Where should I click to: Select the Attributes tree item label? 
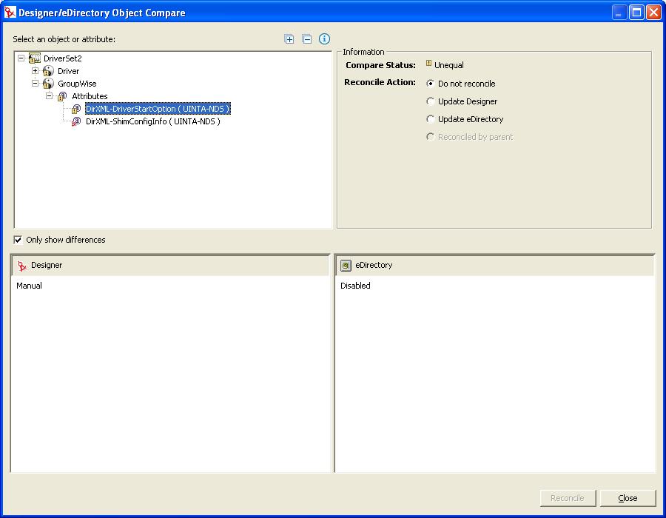pyautogui.click(x=90, y=96)
